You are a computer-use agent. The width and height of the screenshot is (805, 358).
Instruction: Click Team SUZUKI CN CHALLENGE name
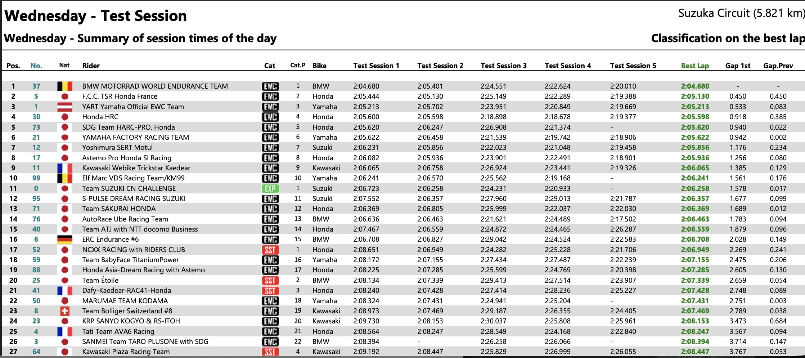pos(129,188)
